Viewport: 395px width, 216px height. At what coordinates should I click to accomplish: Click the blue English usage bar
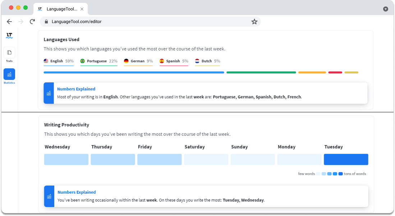coord(134,72)
